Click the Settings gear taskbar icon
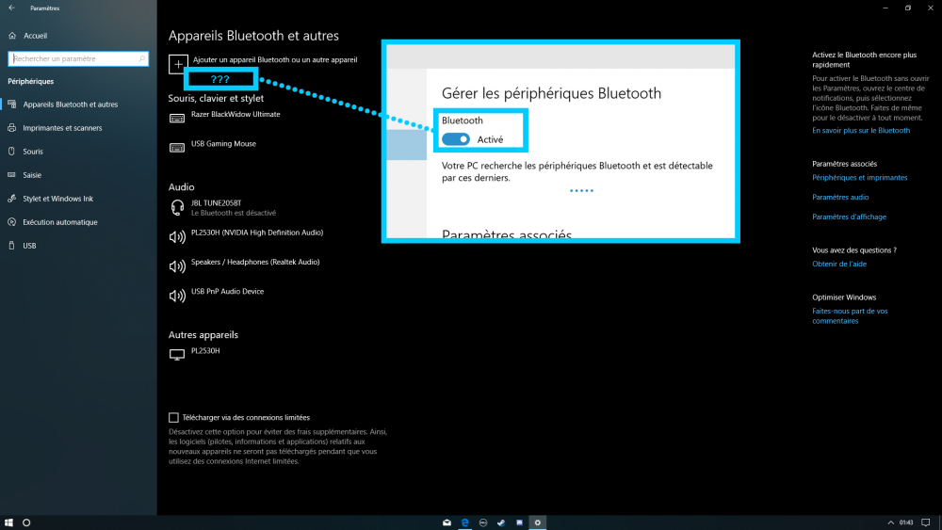The height and width of the screenshot is (530, 942). pos(538,522)
